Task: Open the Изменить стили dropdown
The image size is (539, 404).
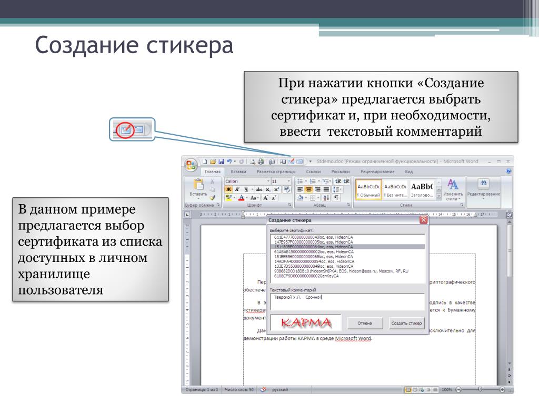Action: click(x=453, y=189)
